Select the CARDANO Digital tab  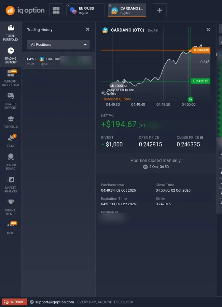[127, 10]
